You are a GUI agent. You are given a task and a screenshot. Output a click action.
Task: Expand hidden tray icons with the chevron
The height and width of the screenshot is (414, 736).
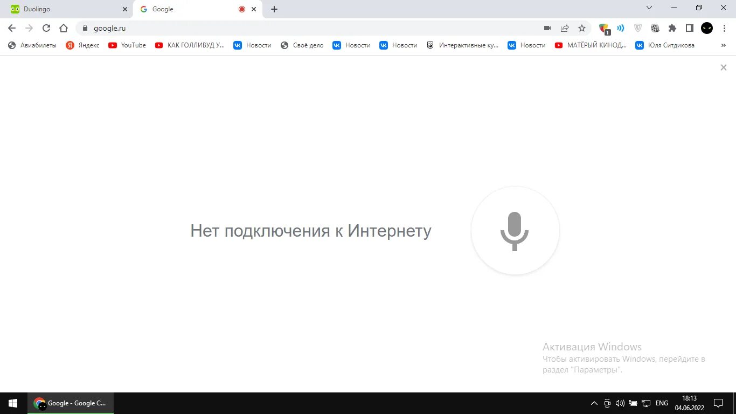pos(594,403)
